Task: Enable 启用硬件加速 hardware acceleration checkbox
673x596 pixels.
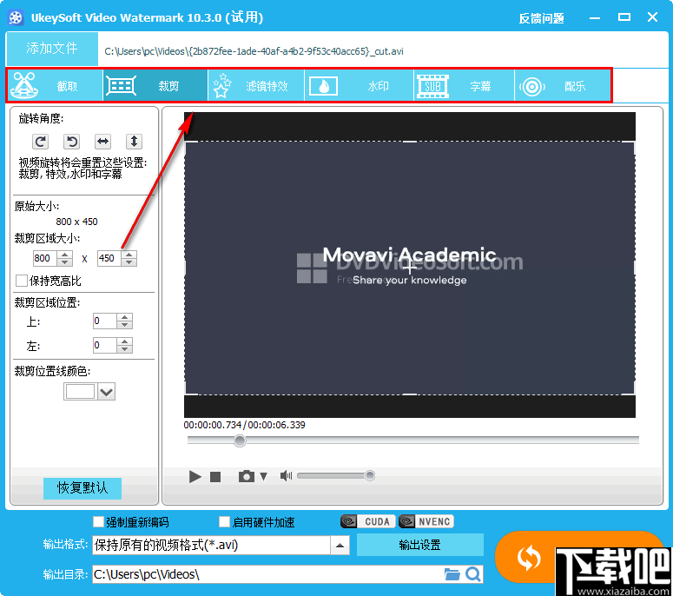Action: click(x=224, y=521)
